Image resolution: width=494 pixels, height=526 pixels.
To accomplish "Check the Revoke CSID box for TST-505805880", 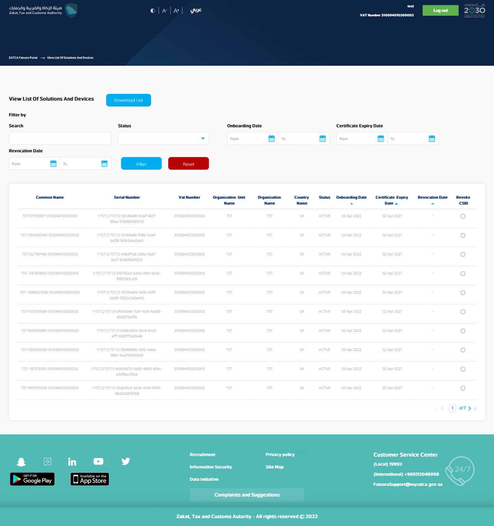I will pos(463,331).
